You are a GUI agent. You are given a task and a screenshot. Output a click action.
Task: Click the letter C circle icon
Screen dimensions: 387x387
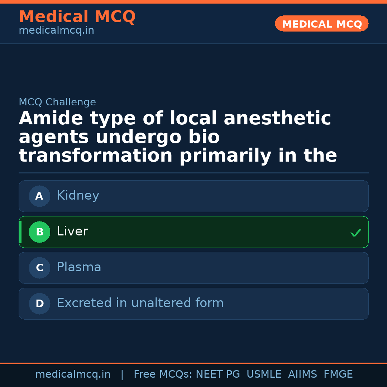point(39,268)
